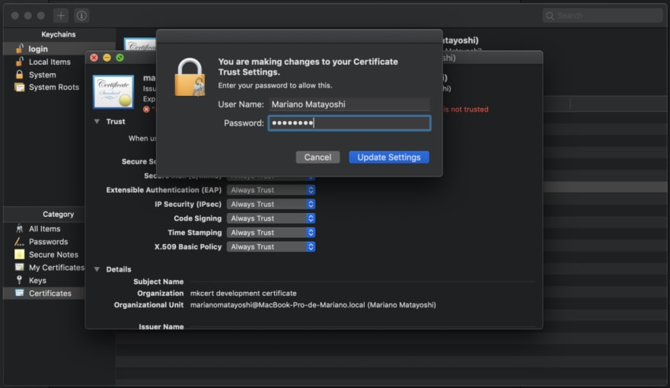The width and height of the screenshot is (670, 388).
Task: Click the 'is not trusted' red text
Action: [x=466, y=110]
